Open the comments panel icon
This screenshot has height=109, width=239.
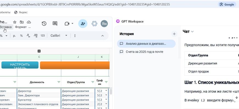tap(55, 24)
